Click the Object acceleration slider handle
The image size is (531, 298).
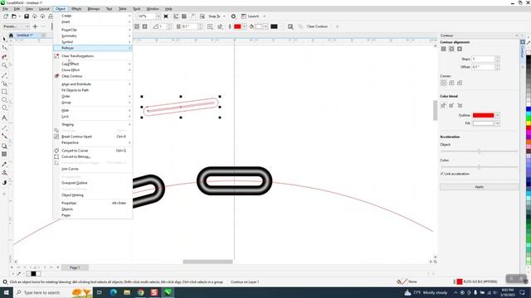[x=480, y=151]
